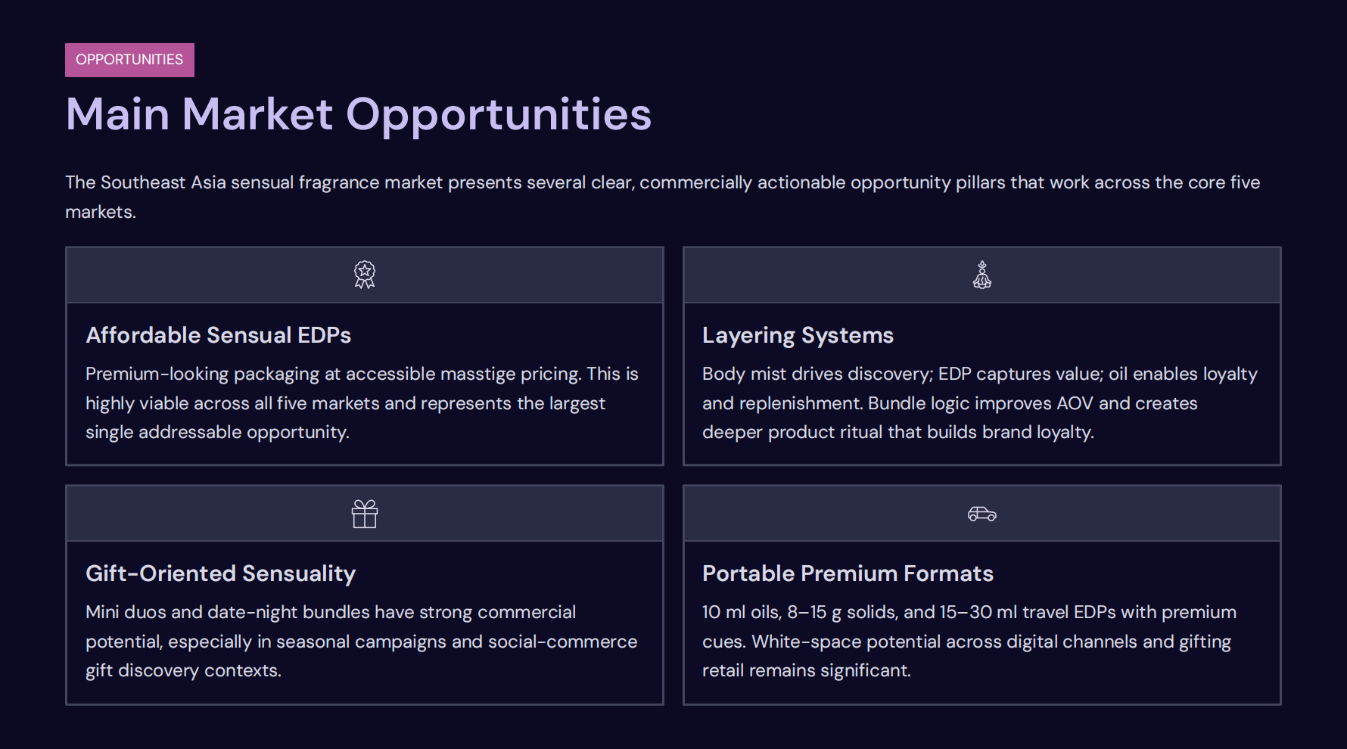Click the pink OPPORTUNITIES tag
The width and height of the screenshot is (1347, 749).
[129, 60]
